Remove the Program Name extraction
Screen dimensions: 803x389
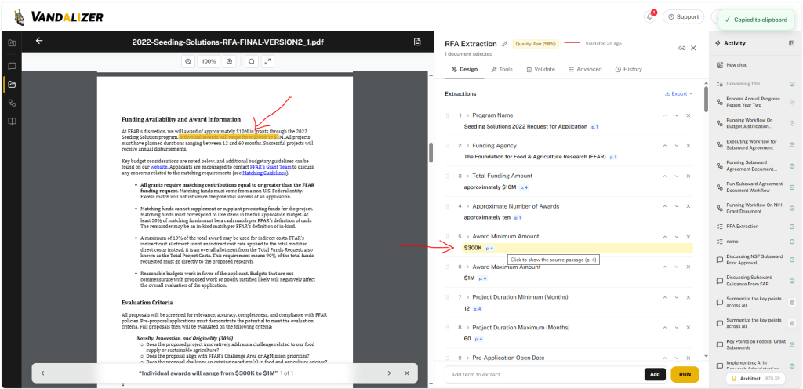pyautogui.click(x=689, y=115)
